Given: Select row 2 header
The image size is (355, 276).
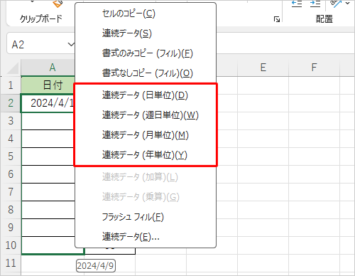Looking at the screenshot, I should point(11,103).
